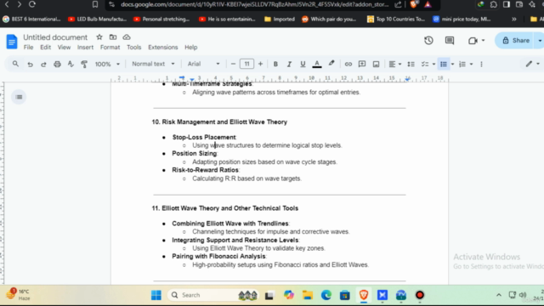Click the font size field
544x306 pixels.
246,64
